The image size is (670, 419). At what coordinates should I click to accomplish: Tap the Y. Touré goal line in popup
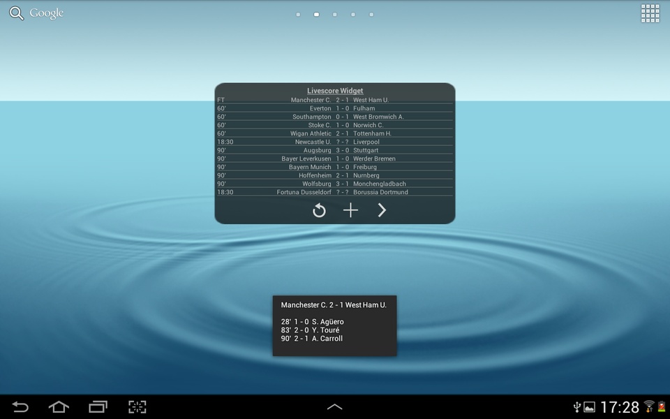coord(310,330)
